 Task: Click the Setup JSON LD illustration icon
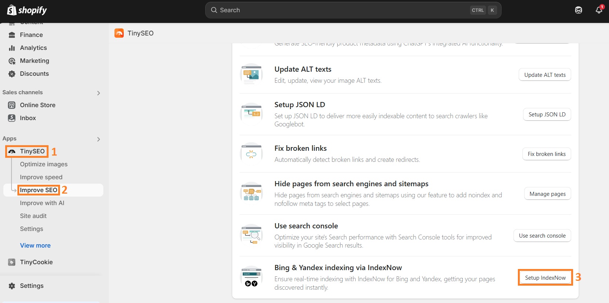point(252,114)
